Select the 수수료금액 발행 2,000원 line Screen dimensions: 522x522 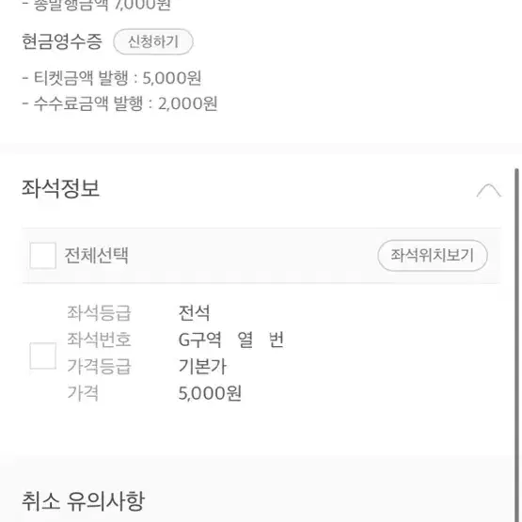(119, 103)
